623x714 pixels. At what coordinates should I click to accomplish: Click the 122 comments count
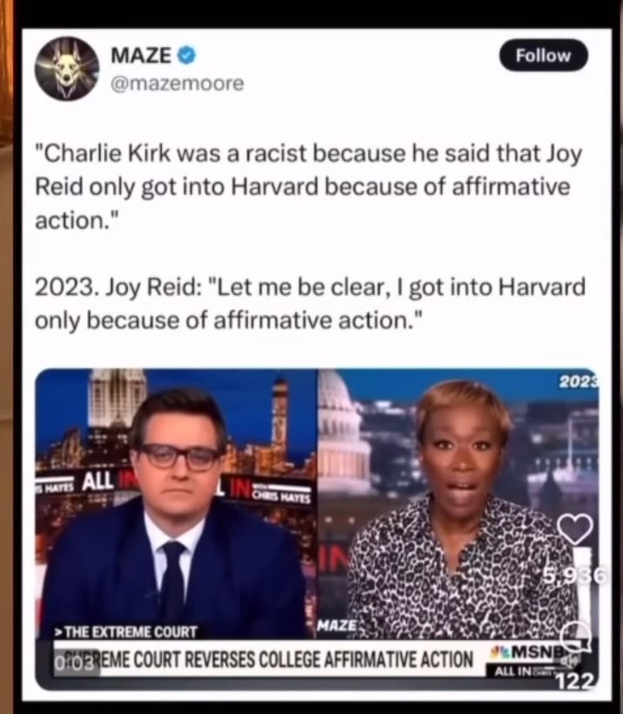575,681
